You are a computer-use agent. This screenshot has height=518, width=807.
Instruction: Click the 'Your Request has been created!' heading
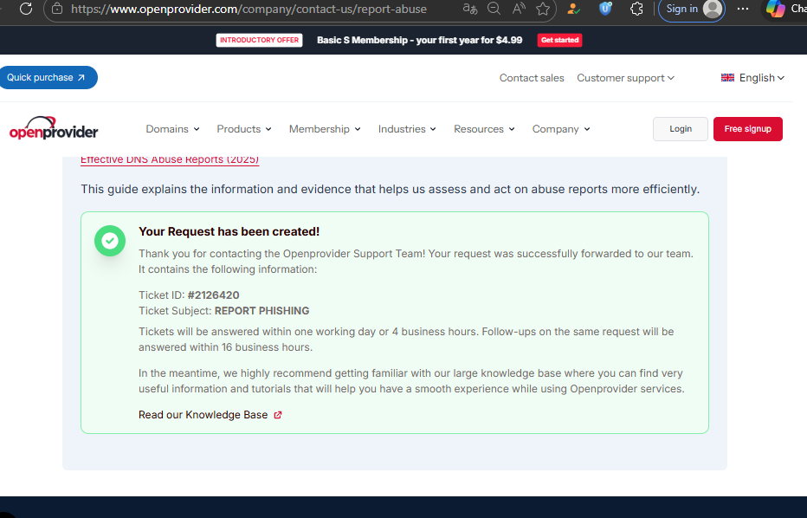[229, 231]
